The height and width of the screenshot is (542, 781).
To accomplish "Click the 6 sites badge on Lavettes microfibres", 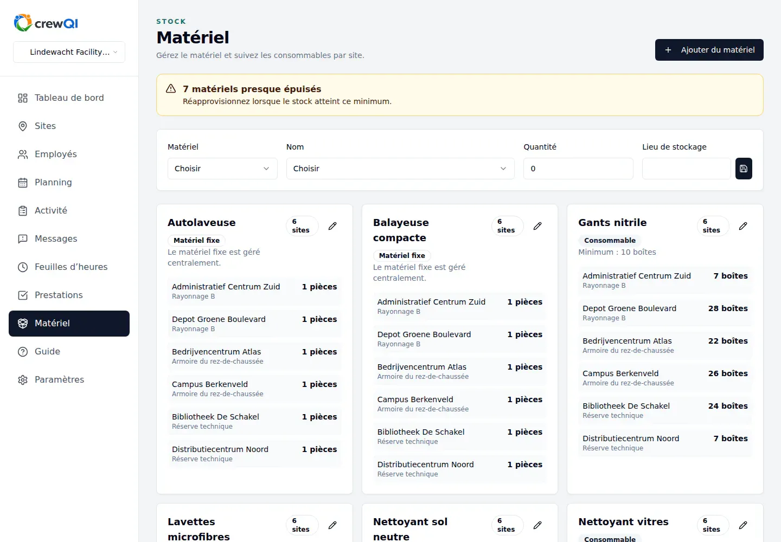I will coord(302,525).
